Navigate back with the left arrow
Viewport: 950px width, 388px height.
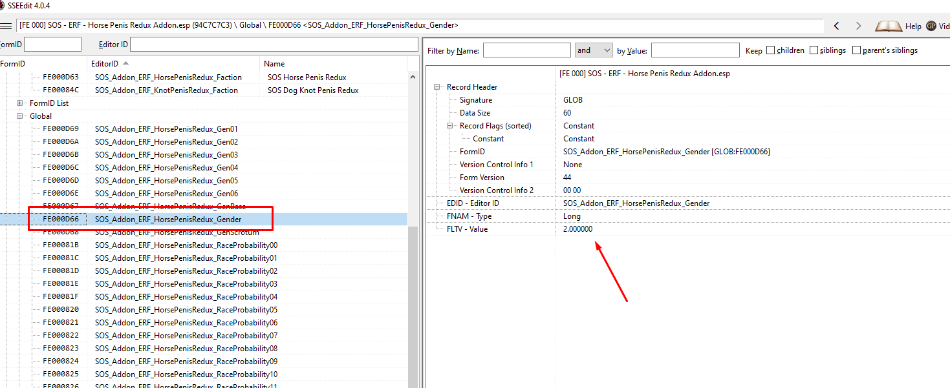(x=837, y=26)
